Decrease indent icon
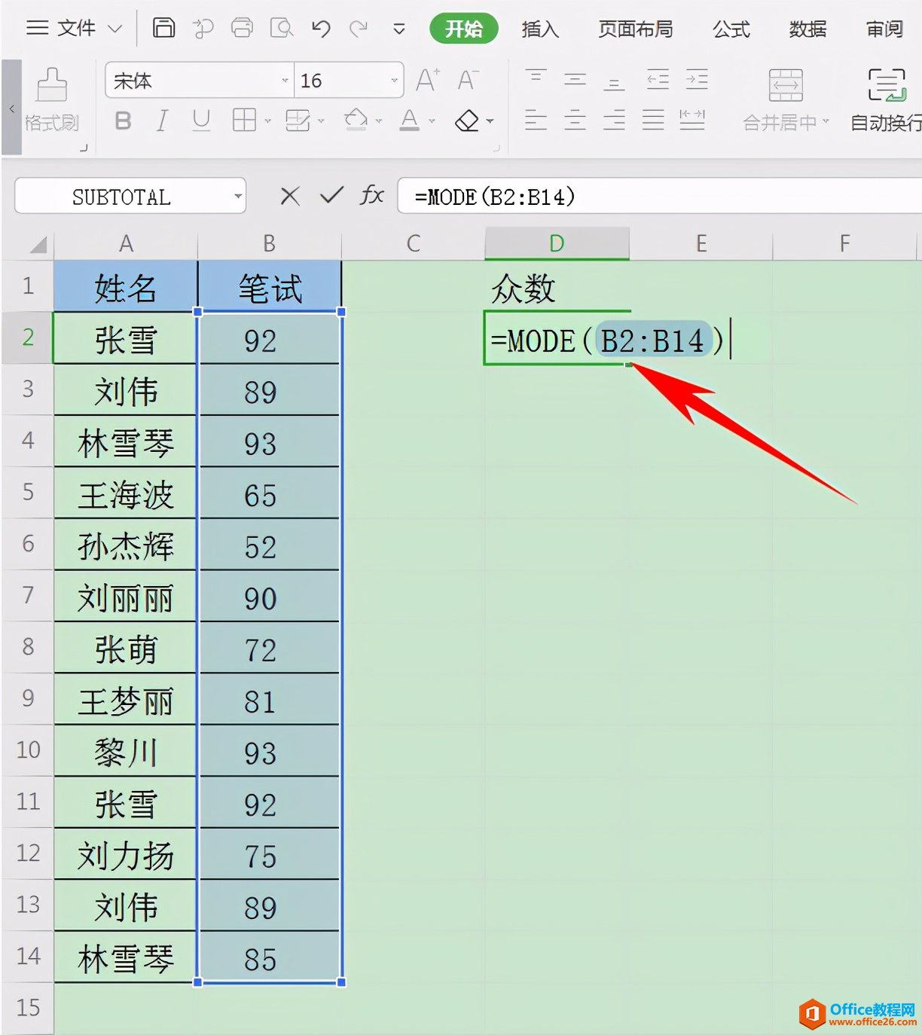 coord(658,78)
